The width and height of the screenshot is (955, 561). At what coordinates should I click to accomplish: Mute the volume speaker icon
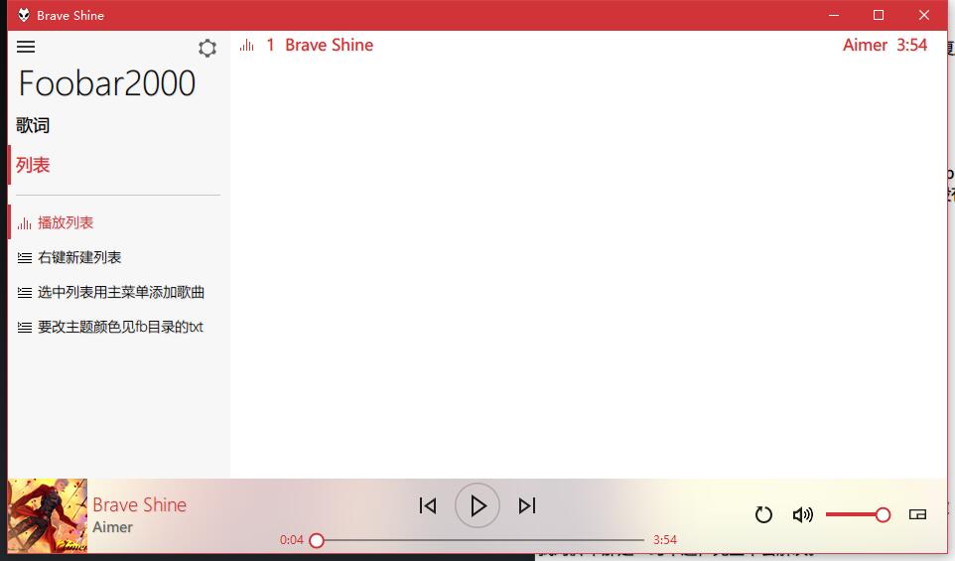coord(803,514)
